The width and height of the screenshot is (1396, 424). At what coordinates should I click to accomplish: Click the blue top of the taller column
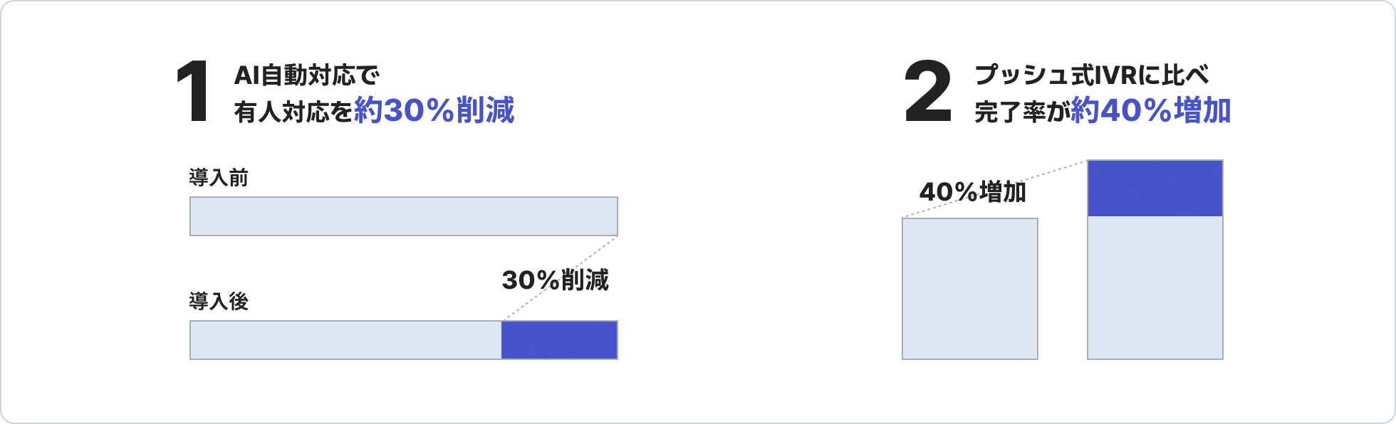[x=1155, y=188]
